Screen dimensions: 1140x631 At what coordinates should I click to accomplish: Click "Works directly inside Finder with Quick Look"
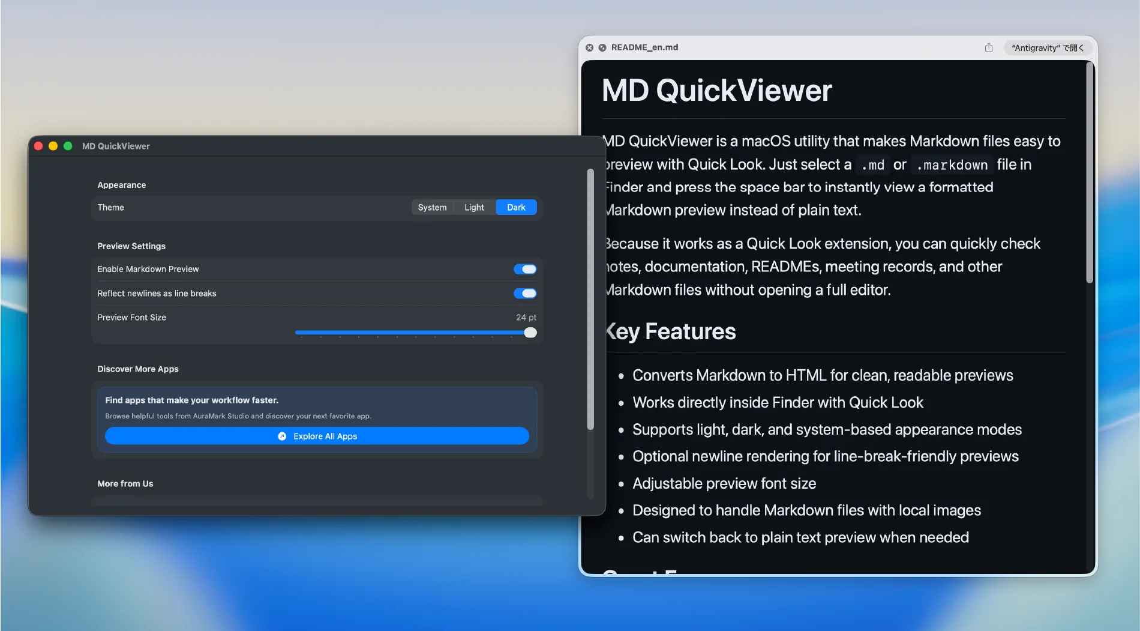tap(778, 402)
